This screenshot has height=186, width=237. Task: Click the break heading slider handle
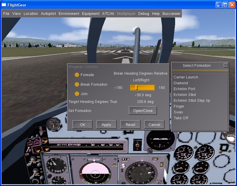coord(136,87)
